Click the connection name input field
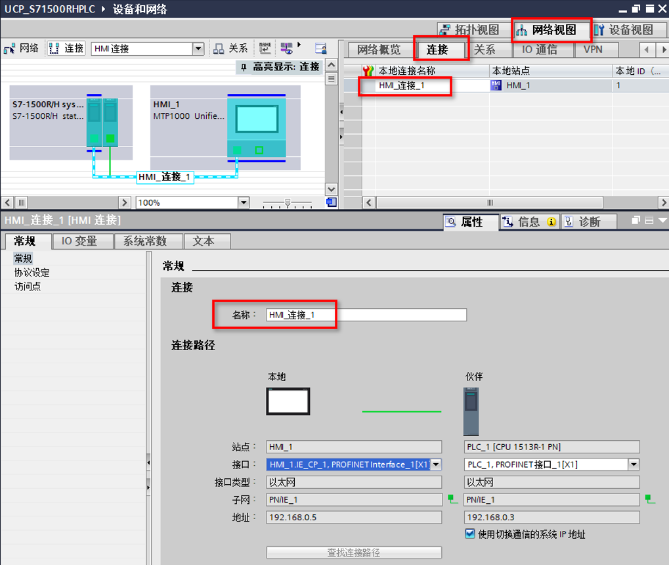The width and height of the screenshot is (669, 565). [x=366, y=315]
